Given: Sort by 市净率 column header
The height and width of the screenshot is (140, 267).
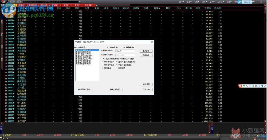Looking at the screenshot, I should click(218, 8).
